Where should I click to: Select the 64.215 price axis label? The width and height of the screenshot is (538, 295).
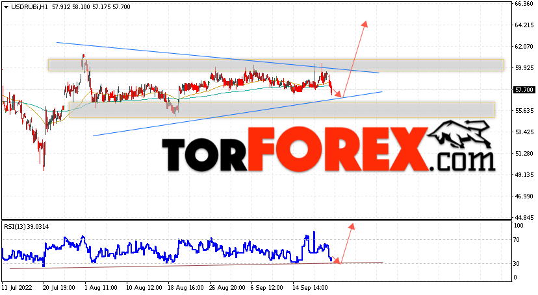(524, 25)
